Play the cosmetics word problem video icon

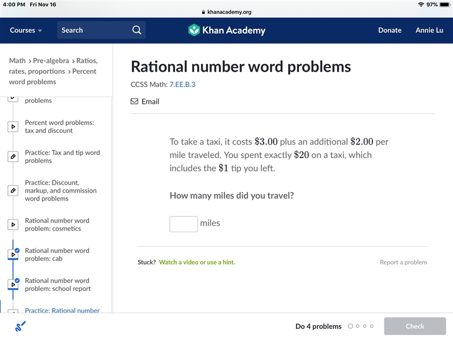(13, 224)
